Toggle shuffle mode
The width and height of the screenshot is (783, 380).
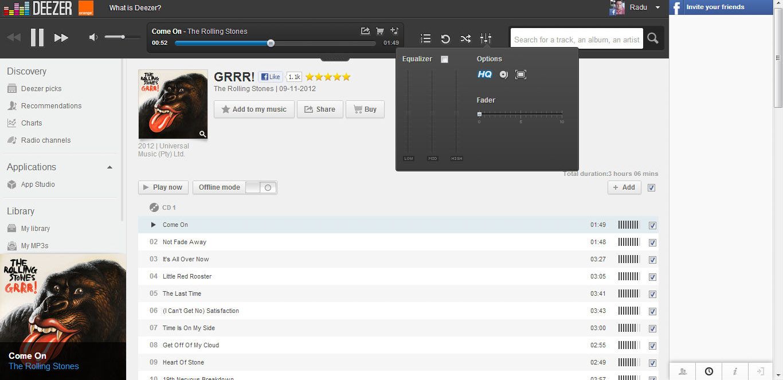[x=465, y=38]
